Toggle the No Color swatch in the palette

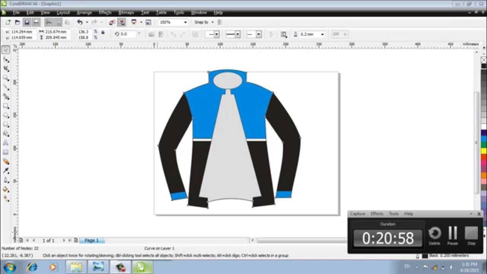click(484, 60)
